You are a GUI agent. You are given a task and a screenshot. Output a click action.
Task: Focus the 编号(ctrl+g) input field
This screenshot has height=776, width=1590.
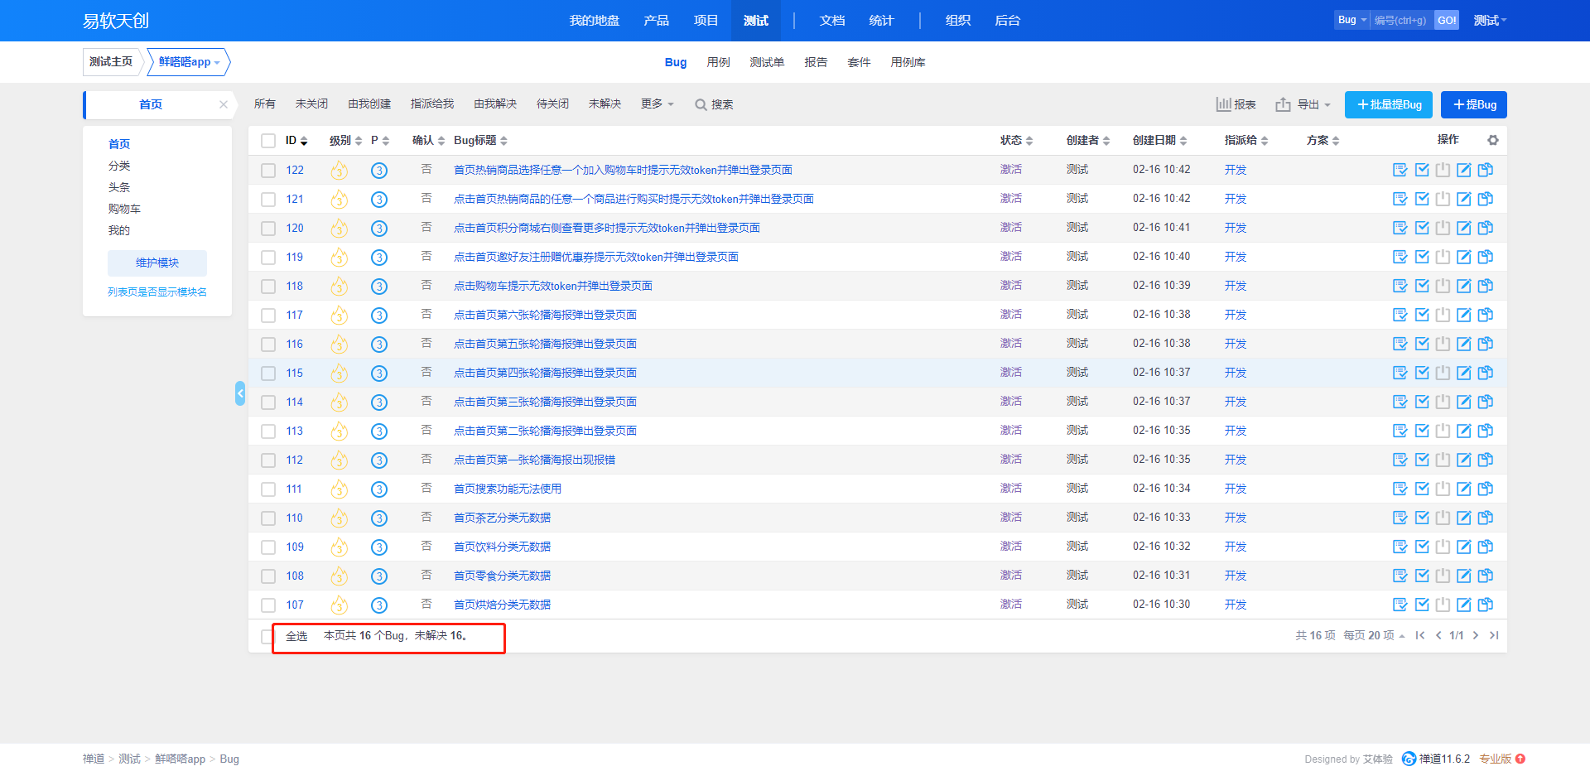click(x=1402, y=20)
